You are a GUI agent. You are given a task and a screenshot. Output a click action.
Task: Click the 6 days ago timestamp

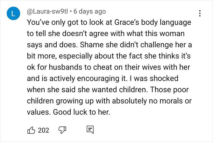(90, 12)
